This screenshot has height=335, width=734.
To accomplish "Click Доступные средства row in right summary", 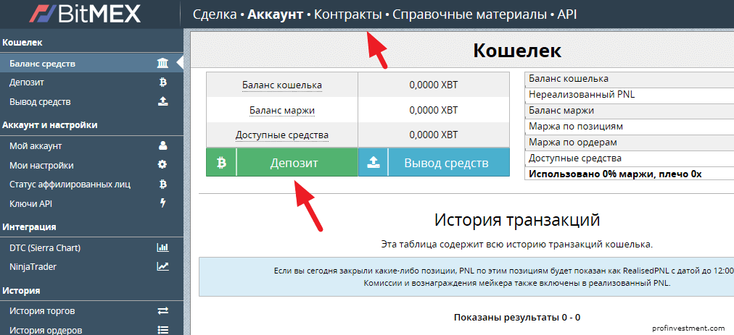I will pyautogui.click(x=629, y=158).
